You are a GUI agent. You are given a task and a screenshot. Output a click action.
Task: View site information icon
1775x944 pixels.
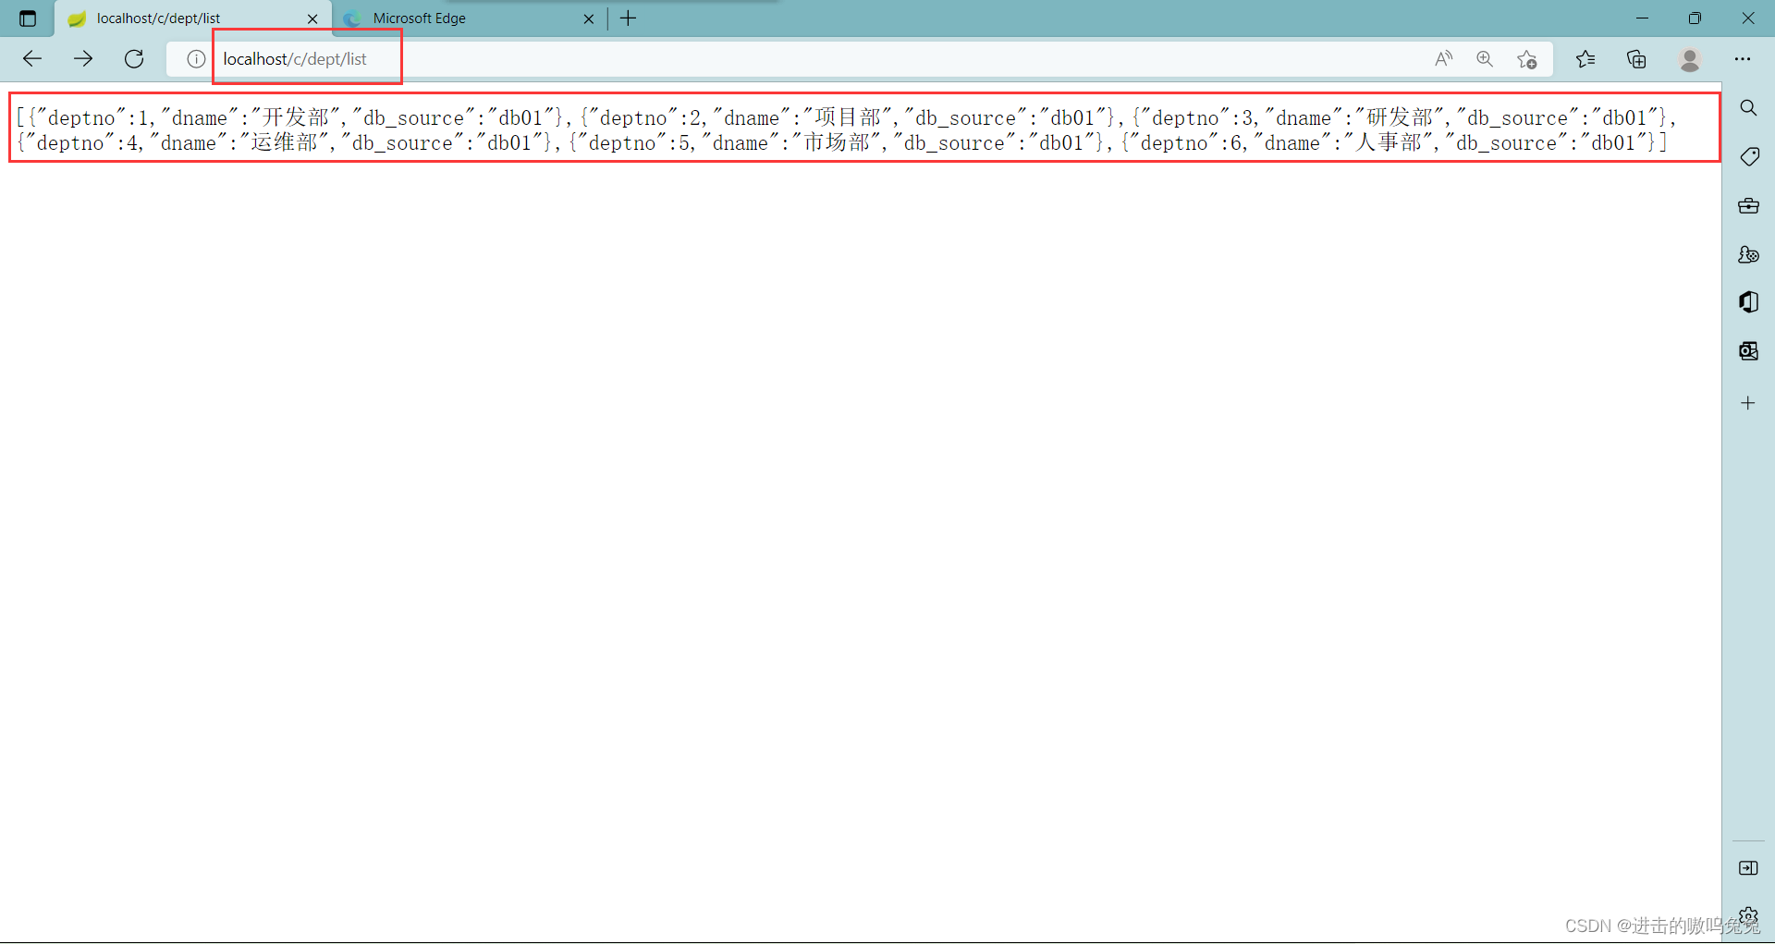click(x=196, y=59)
